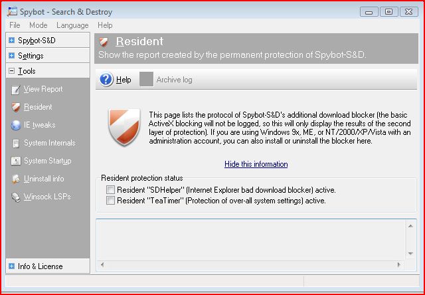Click the log horizontal scrollbar right arrow
Image resolution: width=425 pixels, height=295 pixels.
tap(398, 264)
